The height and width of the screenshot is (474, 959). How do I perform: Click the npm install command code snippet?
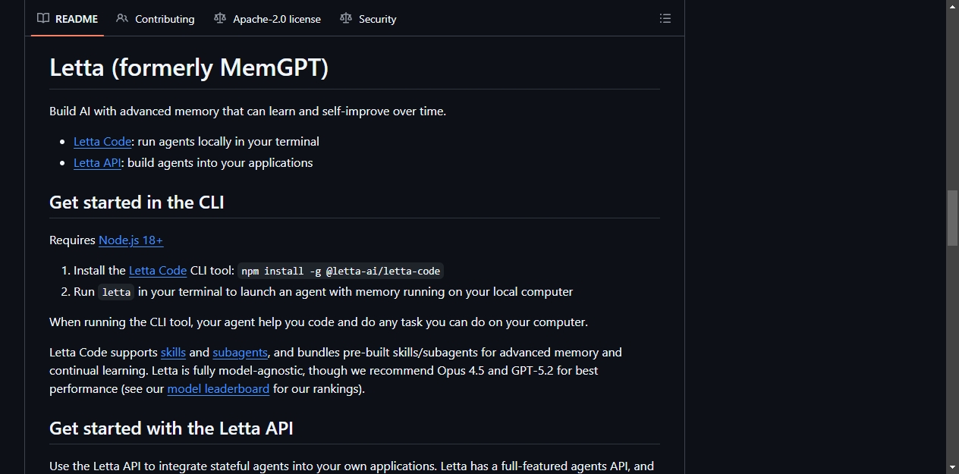(x=341, y=271)
